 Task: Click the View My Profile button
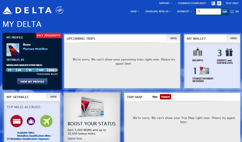[32, 82]
